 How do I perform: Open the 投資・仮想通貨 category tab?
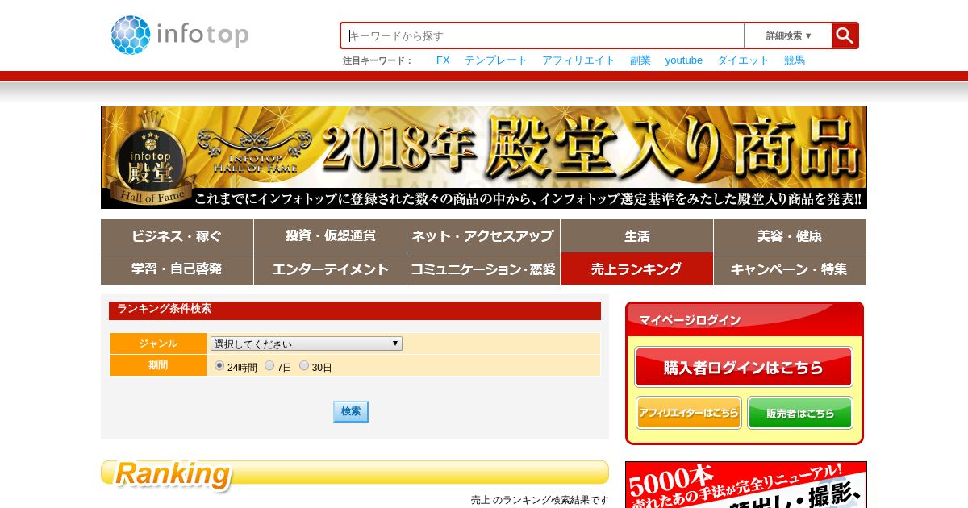click(330, 235)
